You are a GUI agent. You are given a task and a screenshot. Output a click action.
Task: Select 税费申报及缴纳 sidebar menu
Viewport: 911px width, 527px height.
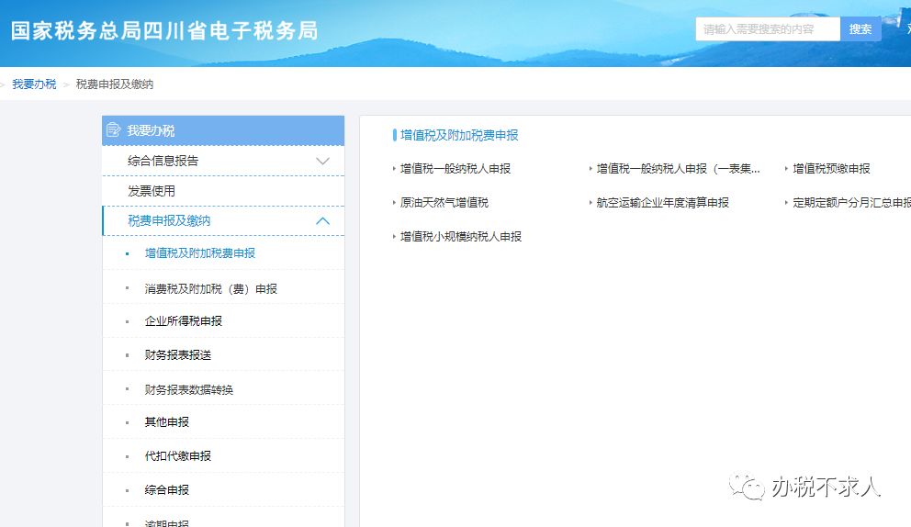223,220
